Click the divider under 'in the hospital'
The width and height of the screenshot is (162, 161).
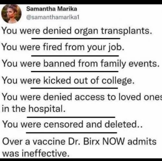(71, 117)
